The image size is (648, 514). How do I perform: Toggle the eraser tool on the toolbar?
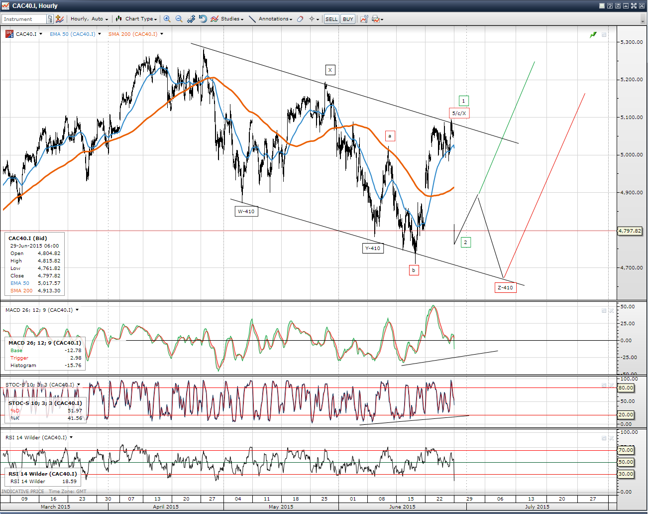coord(300,19)
